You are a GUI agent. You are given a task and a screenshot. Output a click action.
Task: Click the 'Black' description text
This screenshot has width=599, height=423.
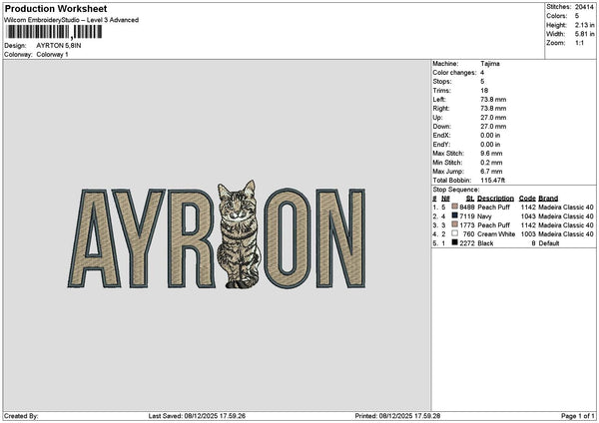click(485, 243)
